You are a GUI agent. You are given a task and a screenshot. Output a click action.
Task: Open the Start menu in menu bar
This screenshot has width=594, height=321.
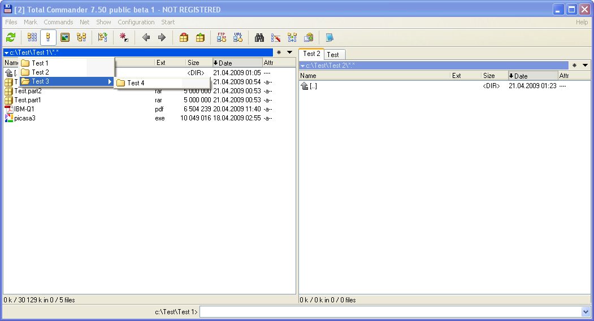(168, 22)
